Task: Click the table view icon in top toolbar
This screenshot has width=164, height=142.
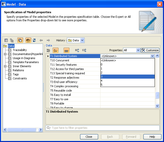Action: point(6,40)
